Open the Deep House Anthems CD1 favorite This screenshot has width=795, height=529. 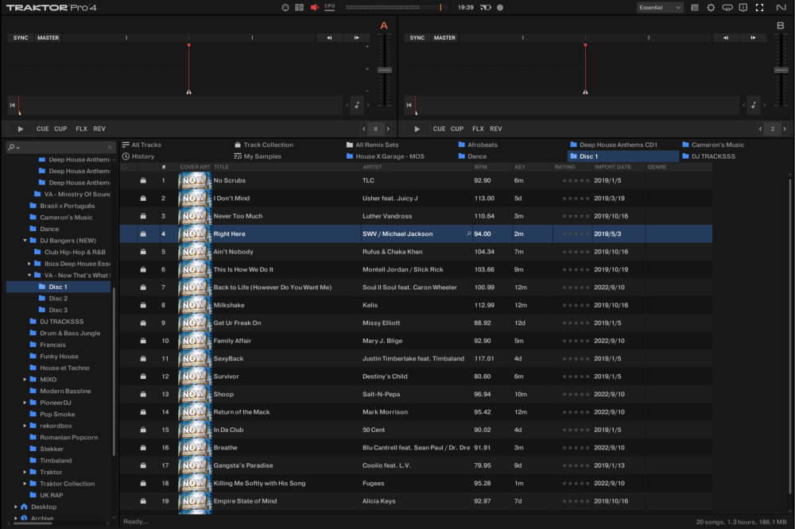point(614,145)
